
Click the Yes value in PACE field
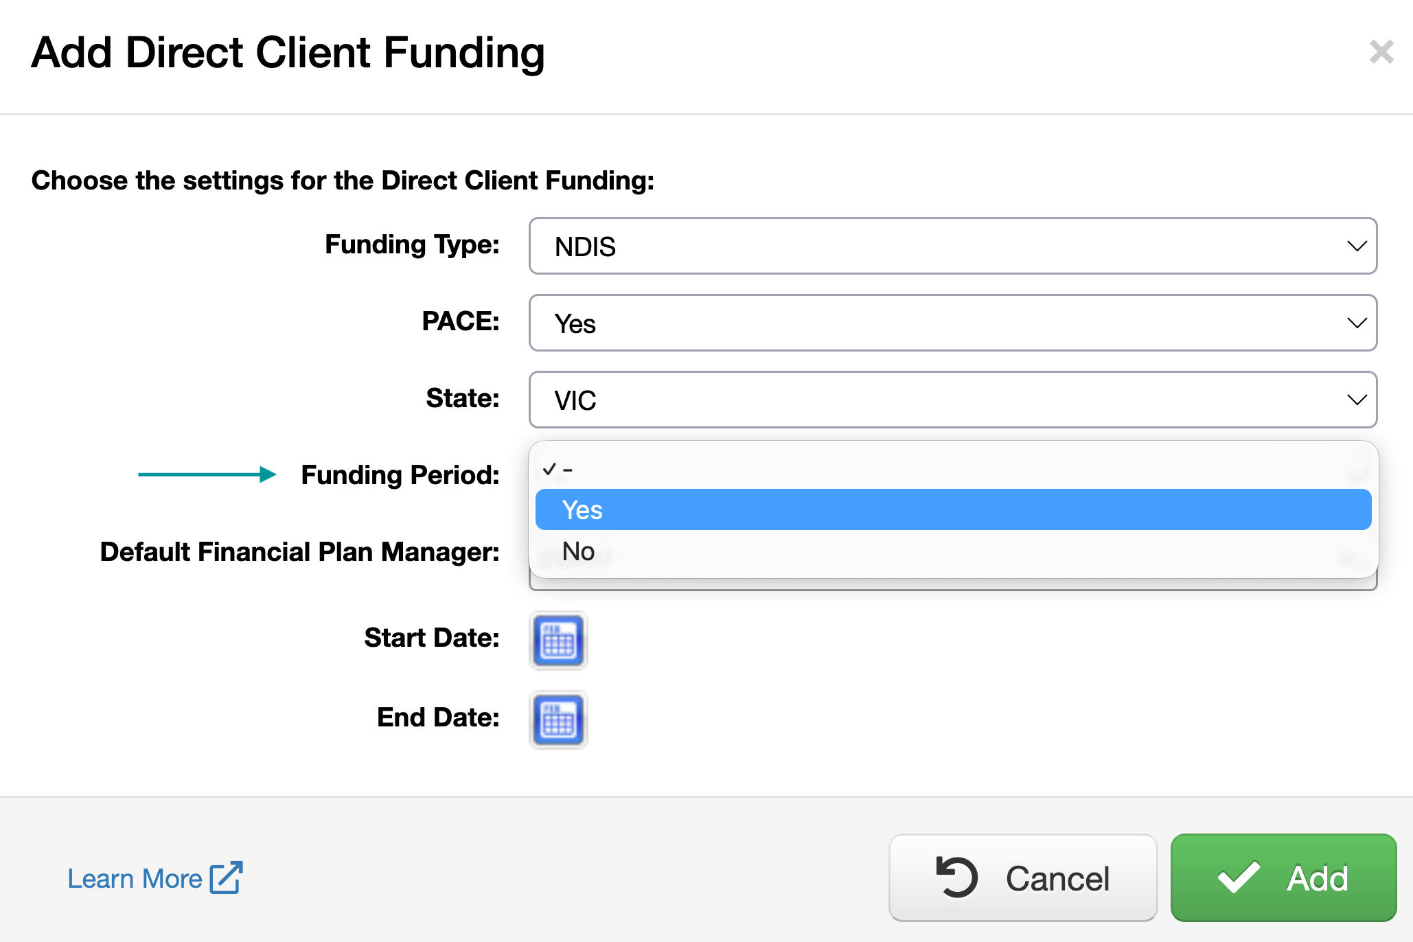(575, 323)
